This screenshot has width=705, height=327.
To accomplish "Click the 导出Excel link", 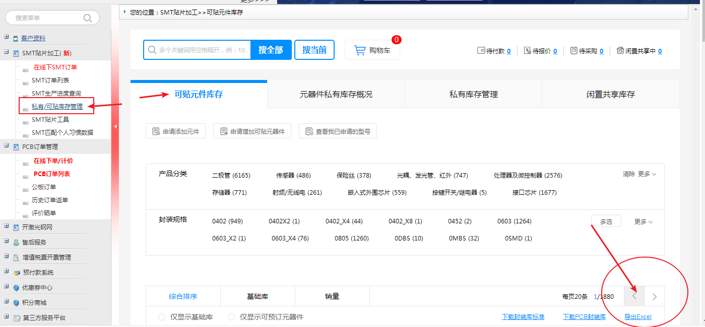I will 637,317.
